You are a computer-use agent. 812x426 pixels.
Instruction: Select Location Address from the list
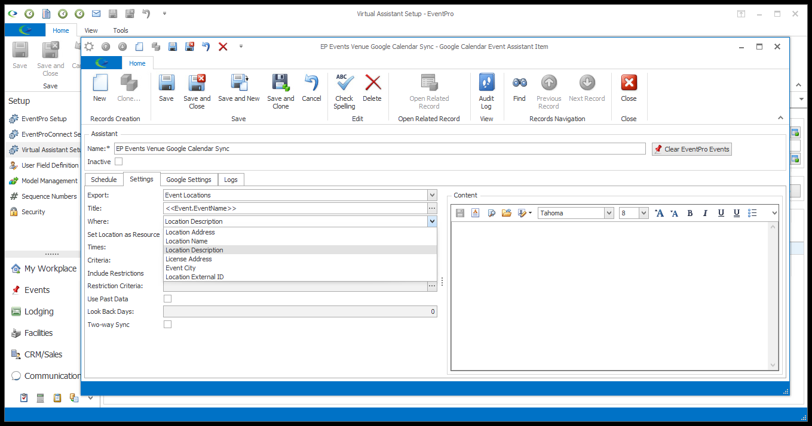click(x=300, y=232)
